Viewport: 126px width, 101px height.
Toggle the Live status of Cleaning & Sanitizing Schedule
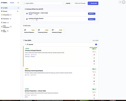pyautogui.click(x=94, y=69)
